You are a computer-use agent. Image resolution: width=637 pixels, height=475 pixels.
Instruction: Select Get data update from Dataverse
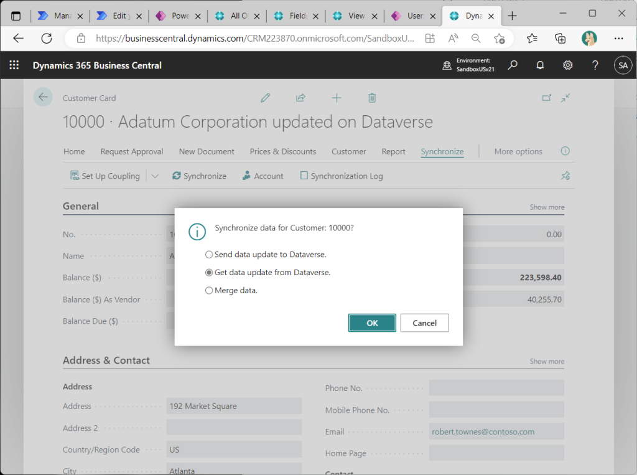[268, 273]
